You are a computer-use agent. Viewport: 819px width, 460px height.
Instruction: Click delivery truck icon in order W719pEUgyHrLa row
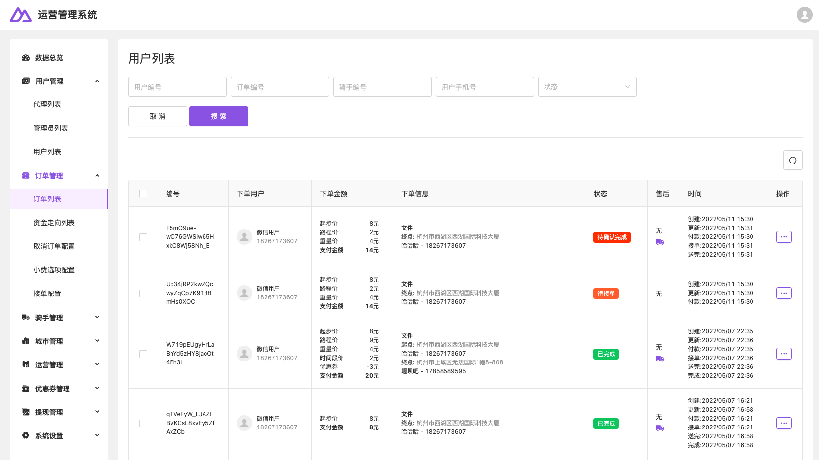point(660,359)
